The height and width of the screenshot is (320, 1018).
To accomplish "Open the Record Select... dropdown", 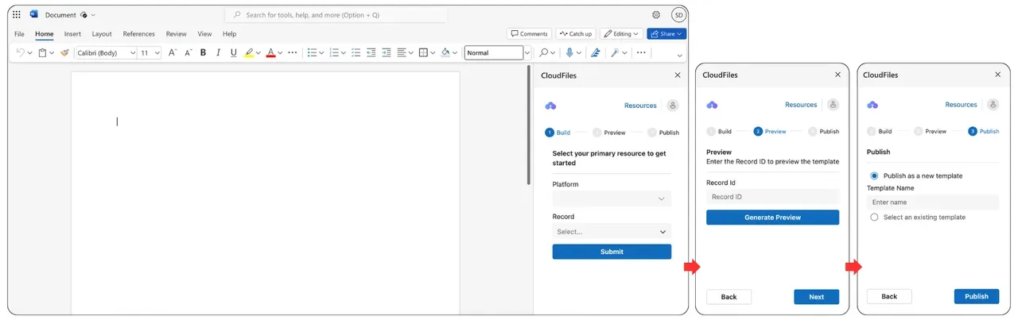I will 612,231.
